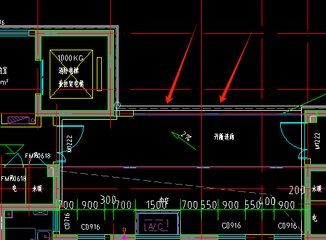Screen dimensions: 326x240
Task: Select the narrow yellow rectangle inside the elevator shaft
Action: point(99,74)
